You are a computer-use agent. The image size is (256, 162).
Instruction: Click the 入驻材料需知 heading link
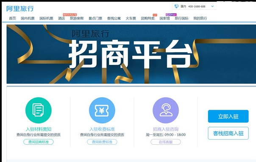coord(39,129)
